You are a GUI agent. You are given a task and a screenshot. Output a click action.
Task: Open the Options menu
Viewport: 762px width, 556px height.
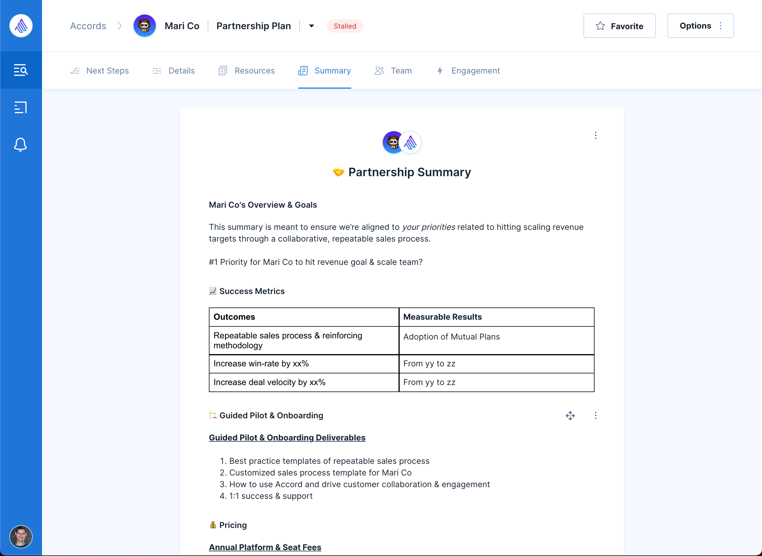(700, 26)
